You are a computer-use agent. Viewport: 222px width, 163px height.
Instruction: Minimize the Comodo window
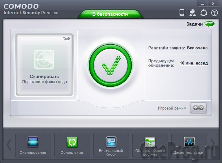point(203,4)
